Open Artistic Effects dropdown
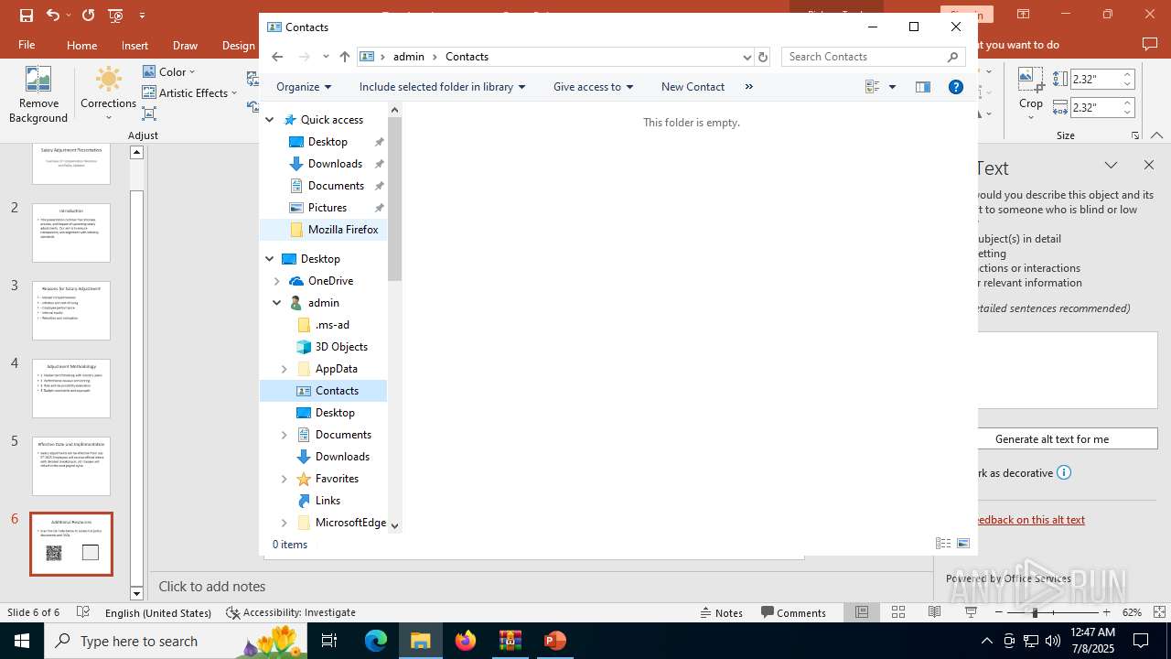Viewport: 1171px width, 659px height. pos(189,92)
